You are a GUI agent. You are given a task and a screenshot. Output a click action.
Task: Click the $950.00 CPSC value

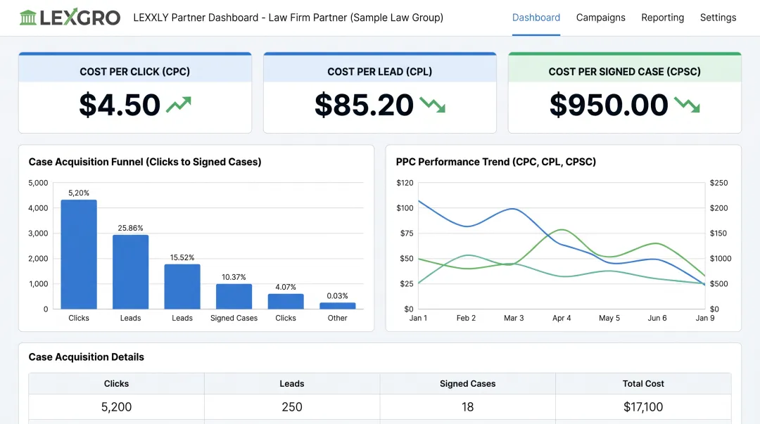click(x=609, y=105)
